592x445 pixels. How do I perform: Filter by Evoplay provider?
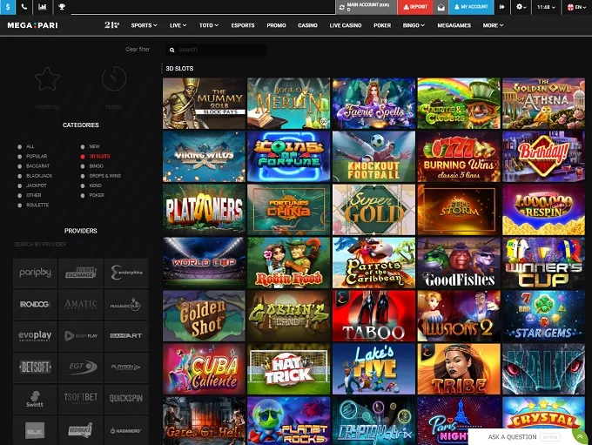(35, 335)
